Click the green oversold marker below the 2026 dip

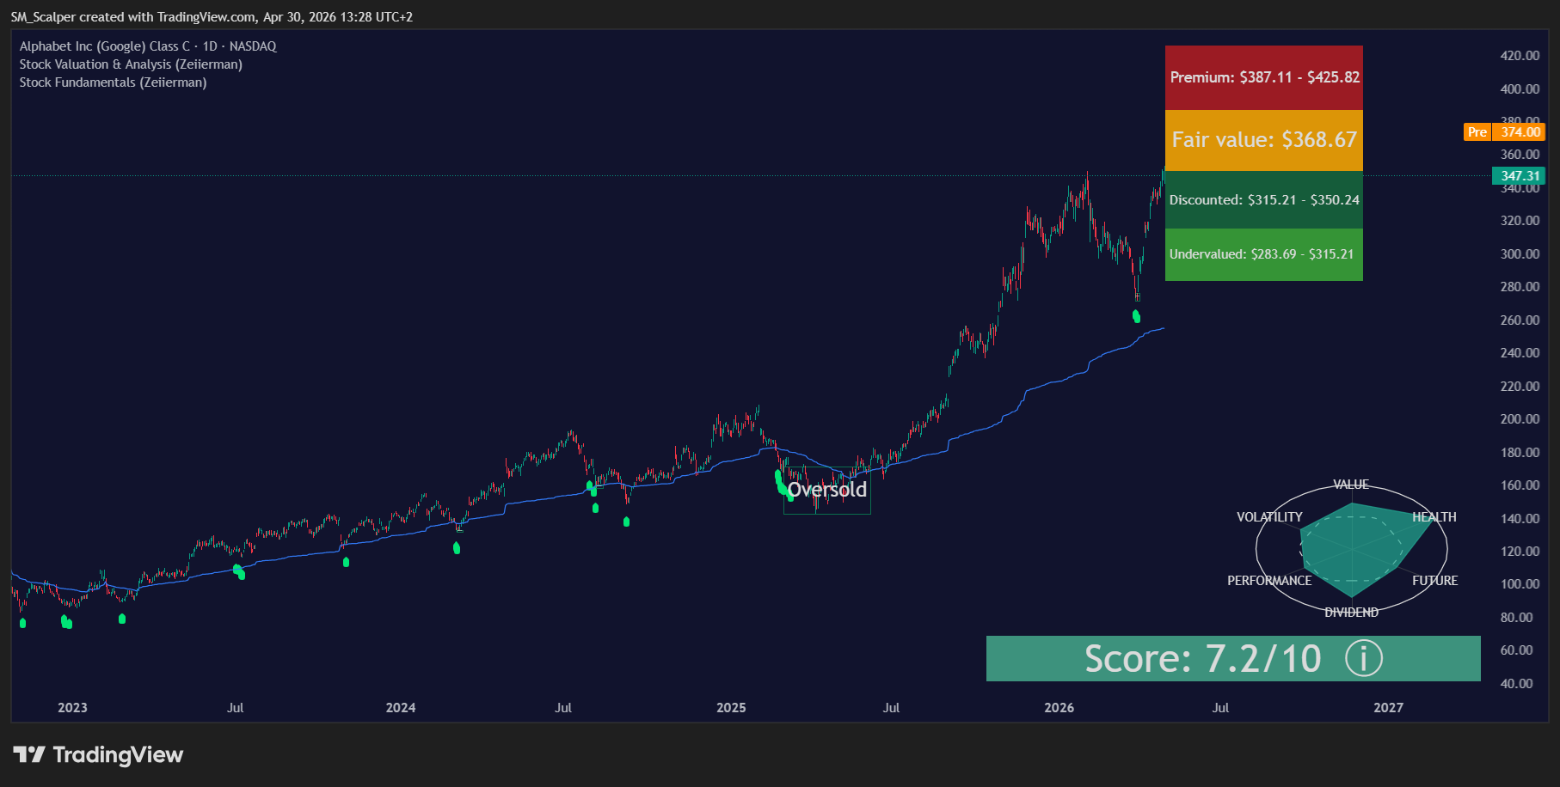pyautogui.click(x=1136, y=316)
